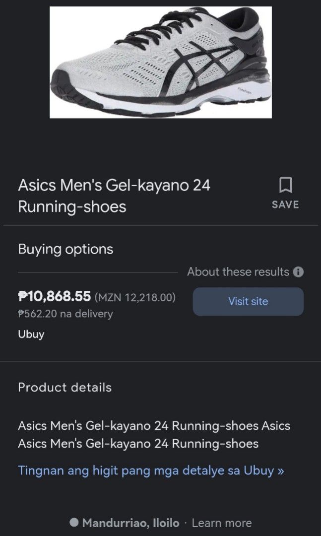Click the product details description paragraph
The height and width of the screenshot is (536, 321).
click(154, 434)
